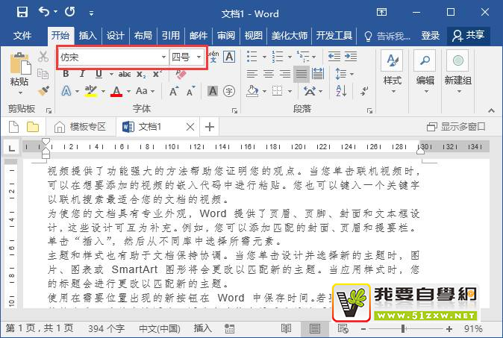Viewport: 503px width, 338px height.
Task: Open Ribbon Display Options
Action: (x=381, y=13)
